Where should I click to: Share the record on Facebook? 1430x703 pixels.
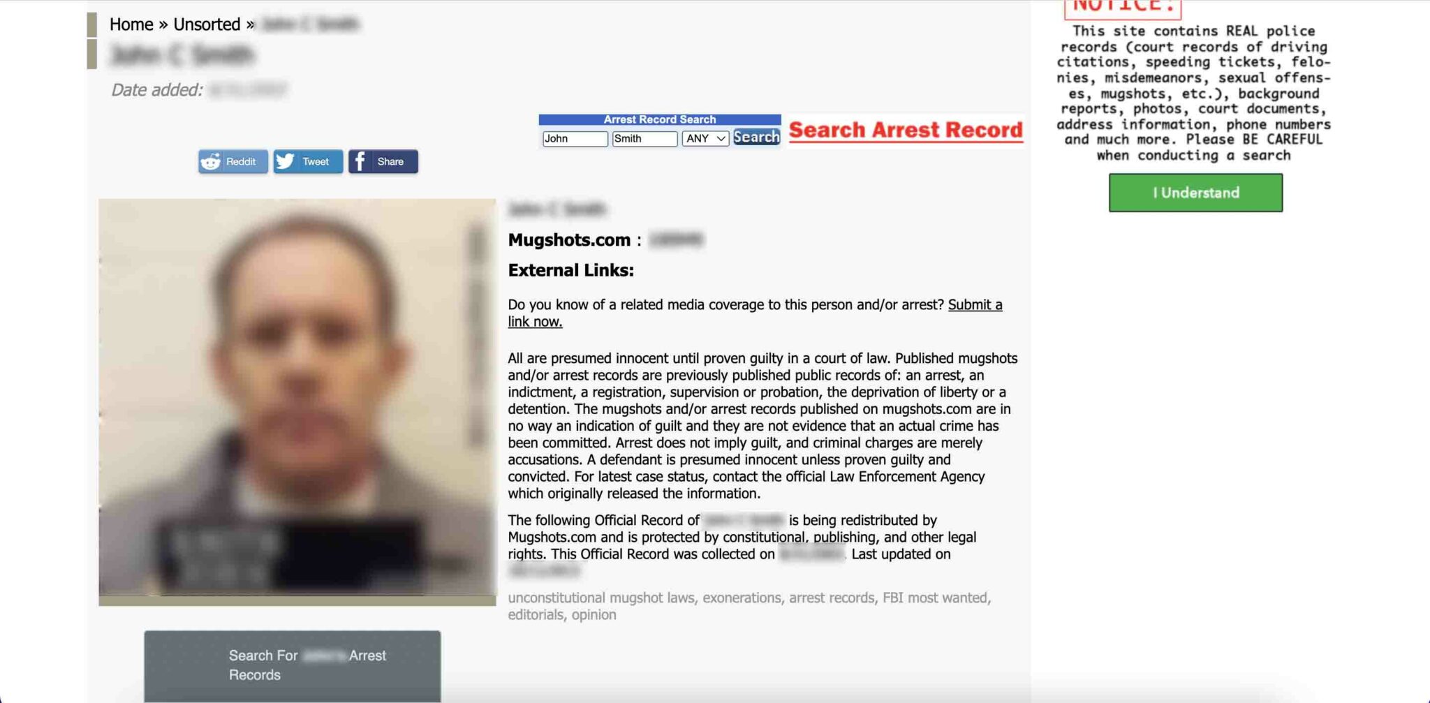[x=383, y=161]
